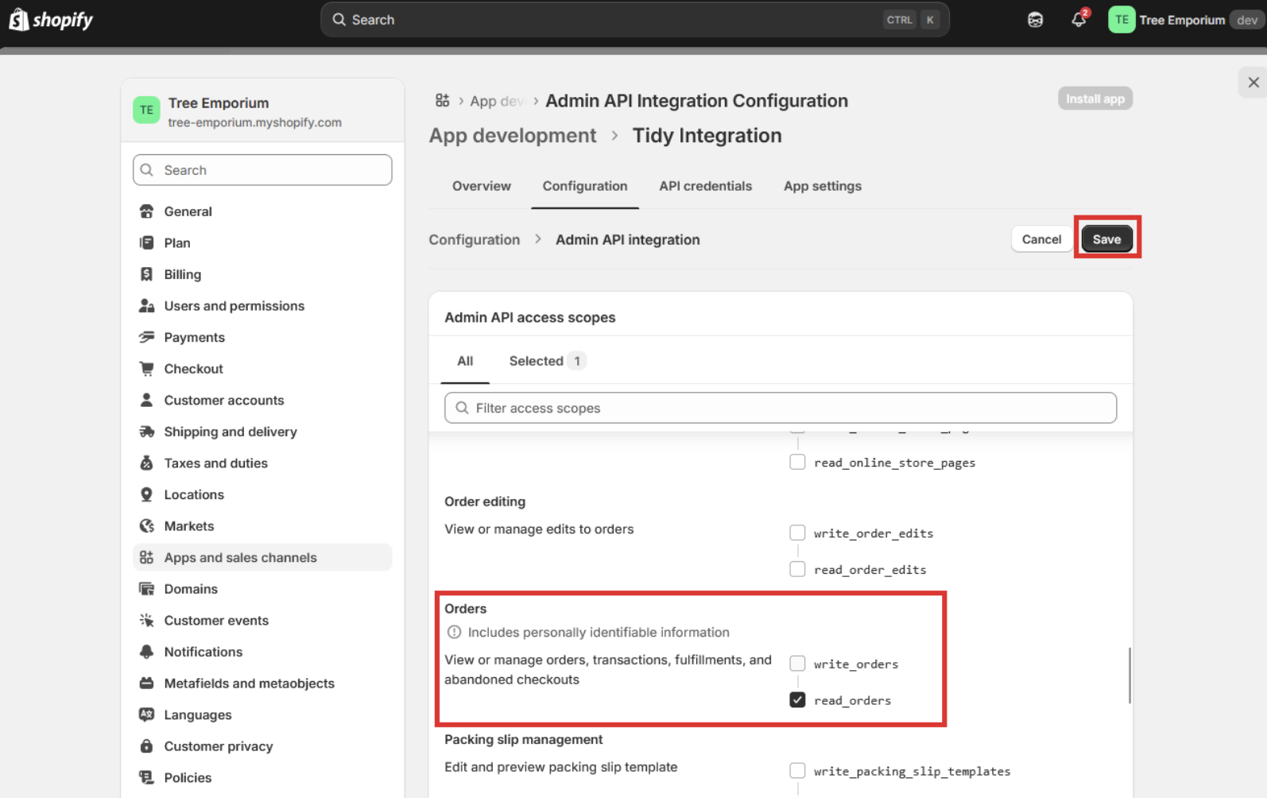Screen dimensions: 1267x798
Task: Select the All scopes tab
Action: click(465, 361)
